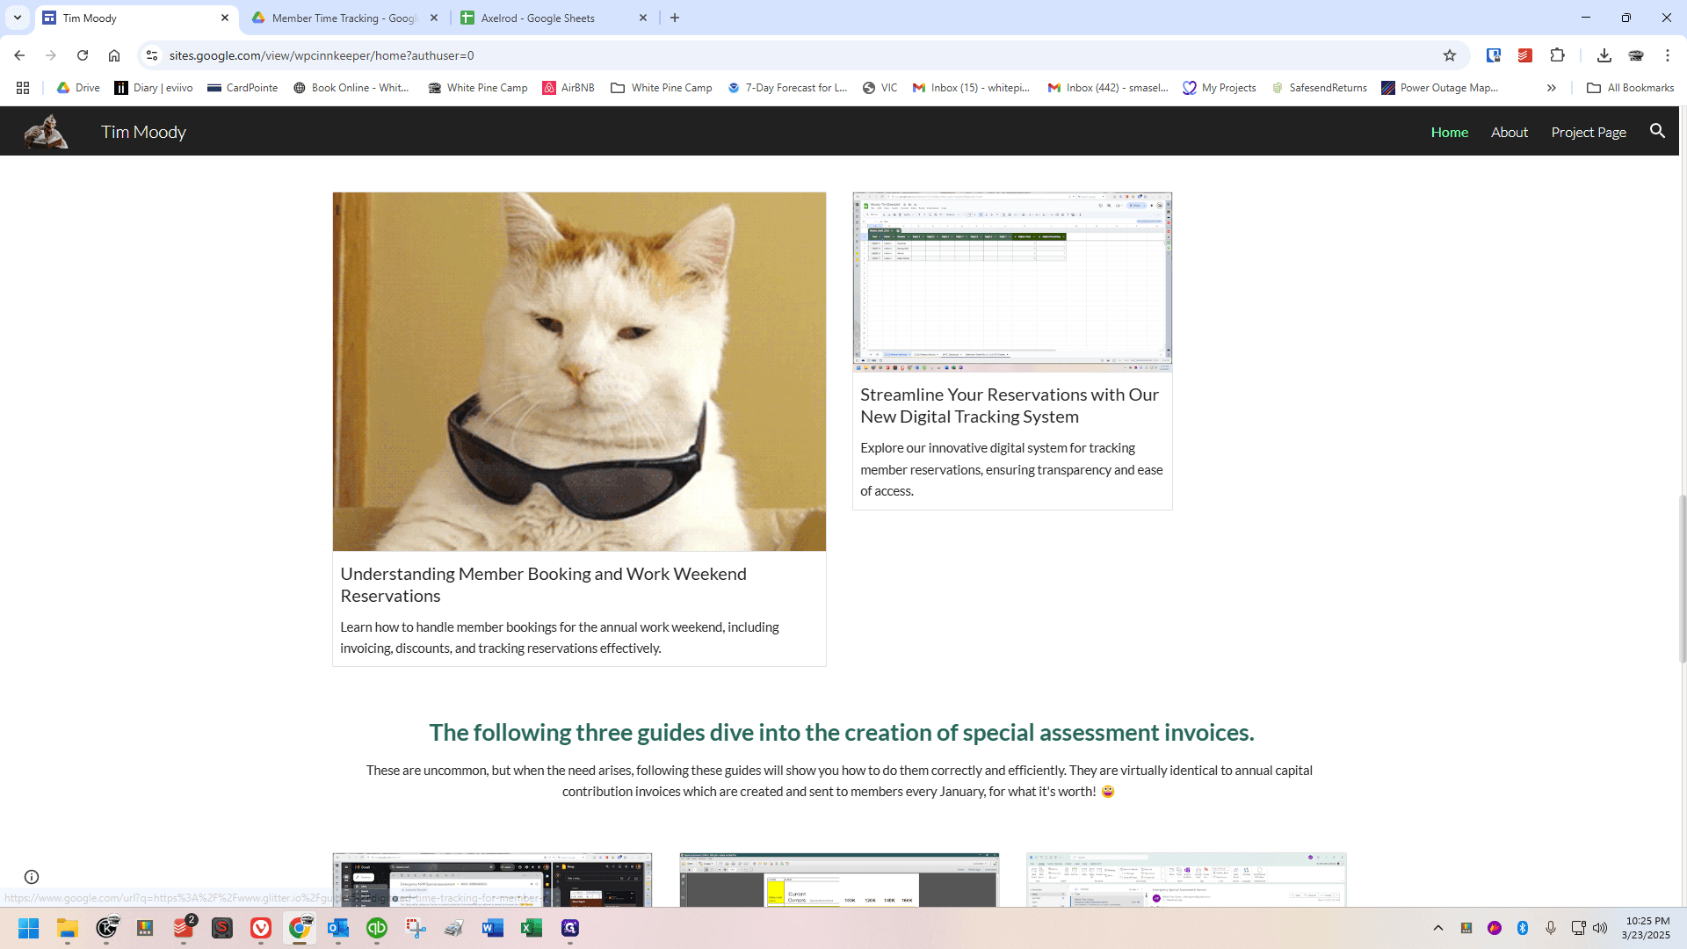Switch to the Axelrod Google Sheets tab
Screen dimensions: 1687x949
pyautogui.click(x=554, y=18)
